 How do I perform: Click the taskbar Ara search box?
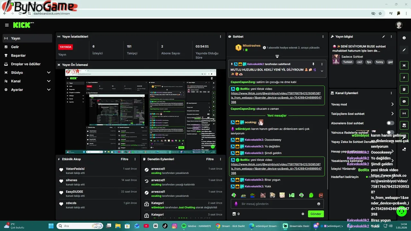80,226
